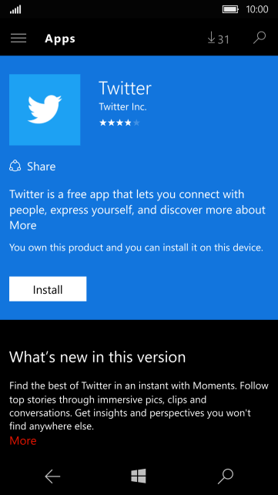This screenshot has height=495, width=278.
Task: Open the Twitter Inc. publisher page
Action: 122,106
